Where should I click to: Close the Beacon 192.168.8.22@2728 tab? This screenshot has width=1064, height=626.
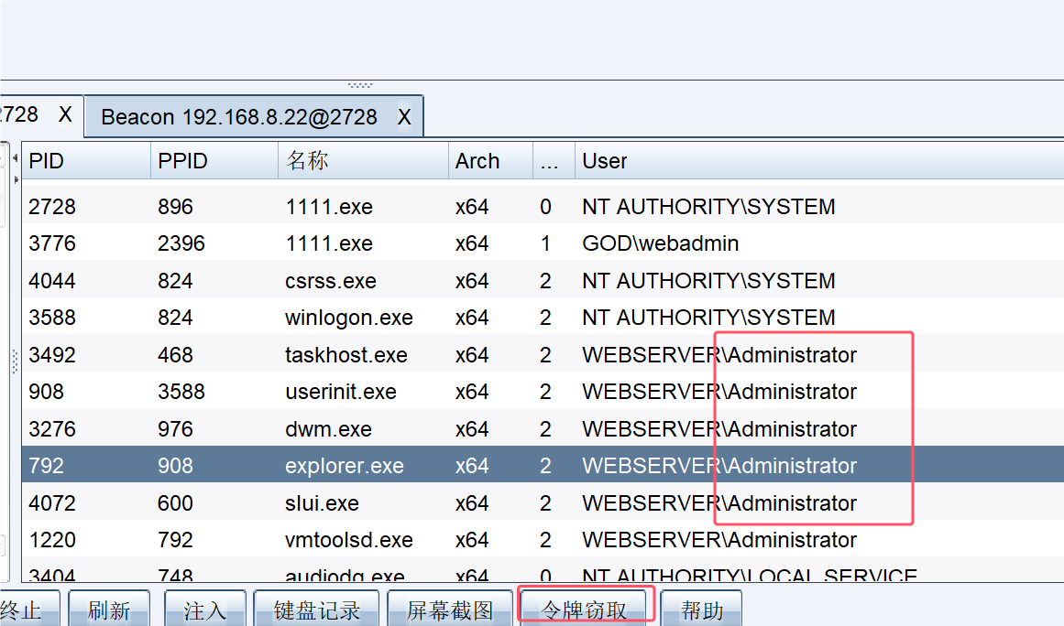404,117
